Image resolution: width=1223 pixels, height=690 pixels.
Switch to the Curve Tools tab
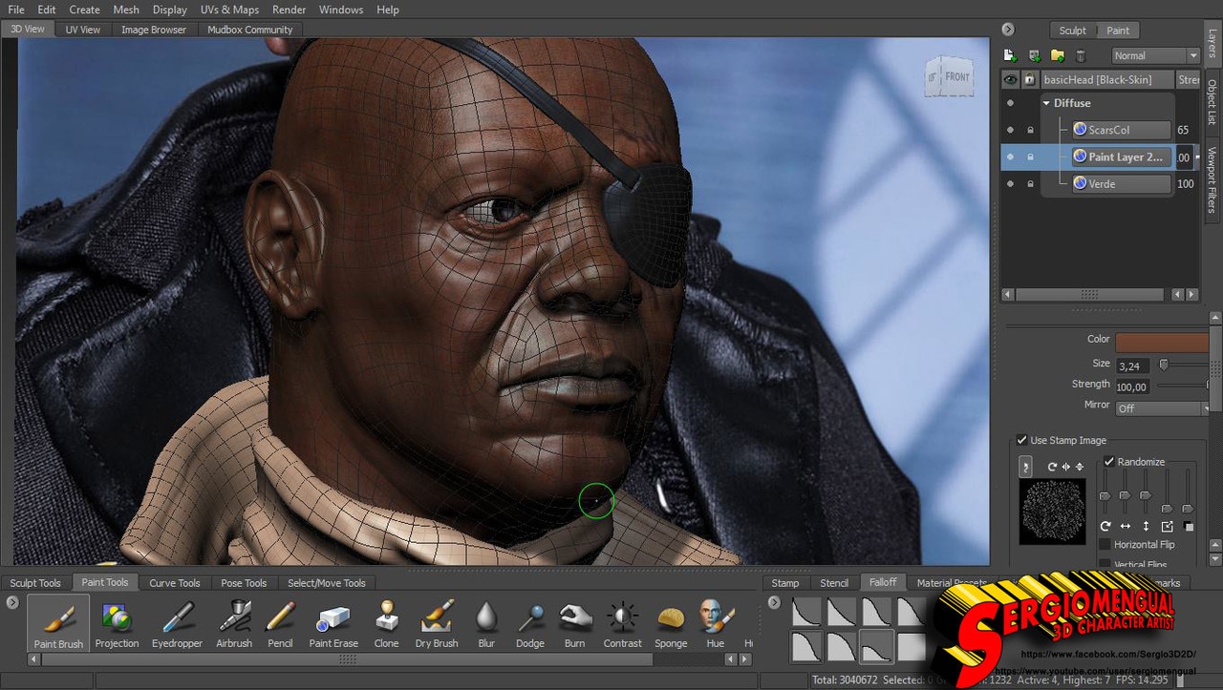click(175, 583)
